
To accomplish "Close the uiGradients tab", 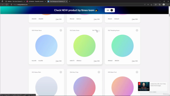I will (x=45, y=1).
